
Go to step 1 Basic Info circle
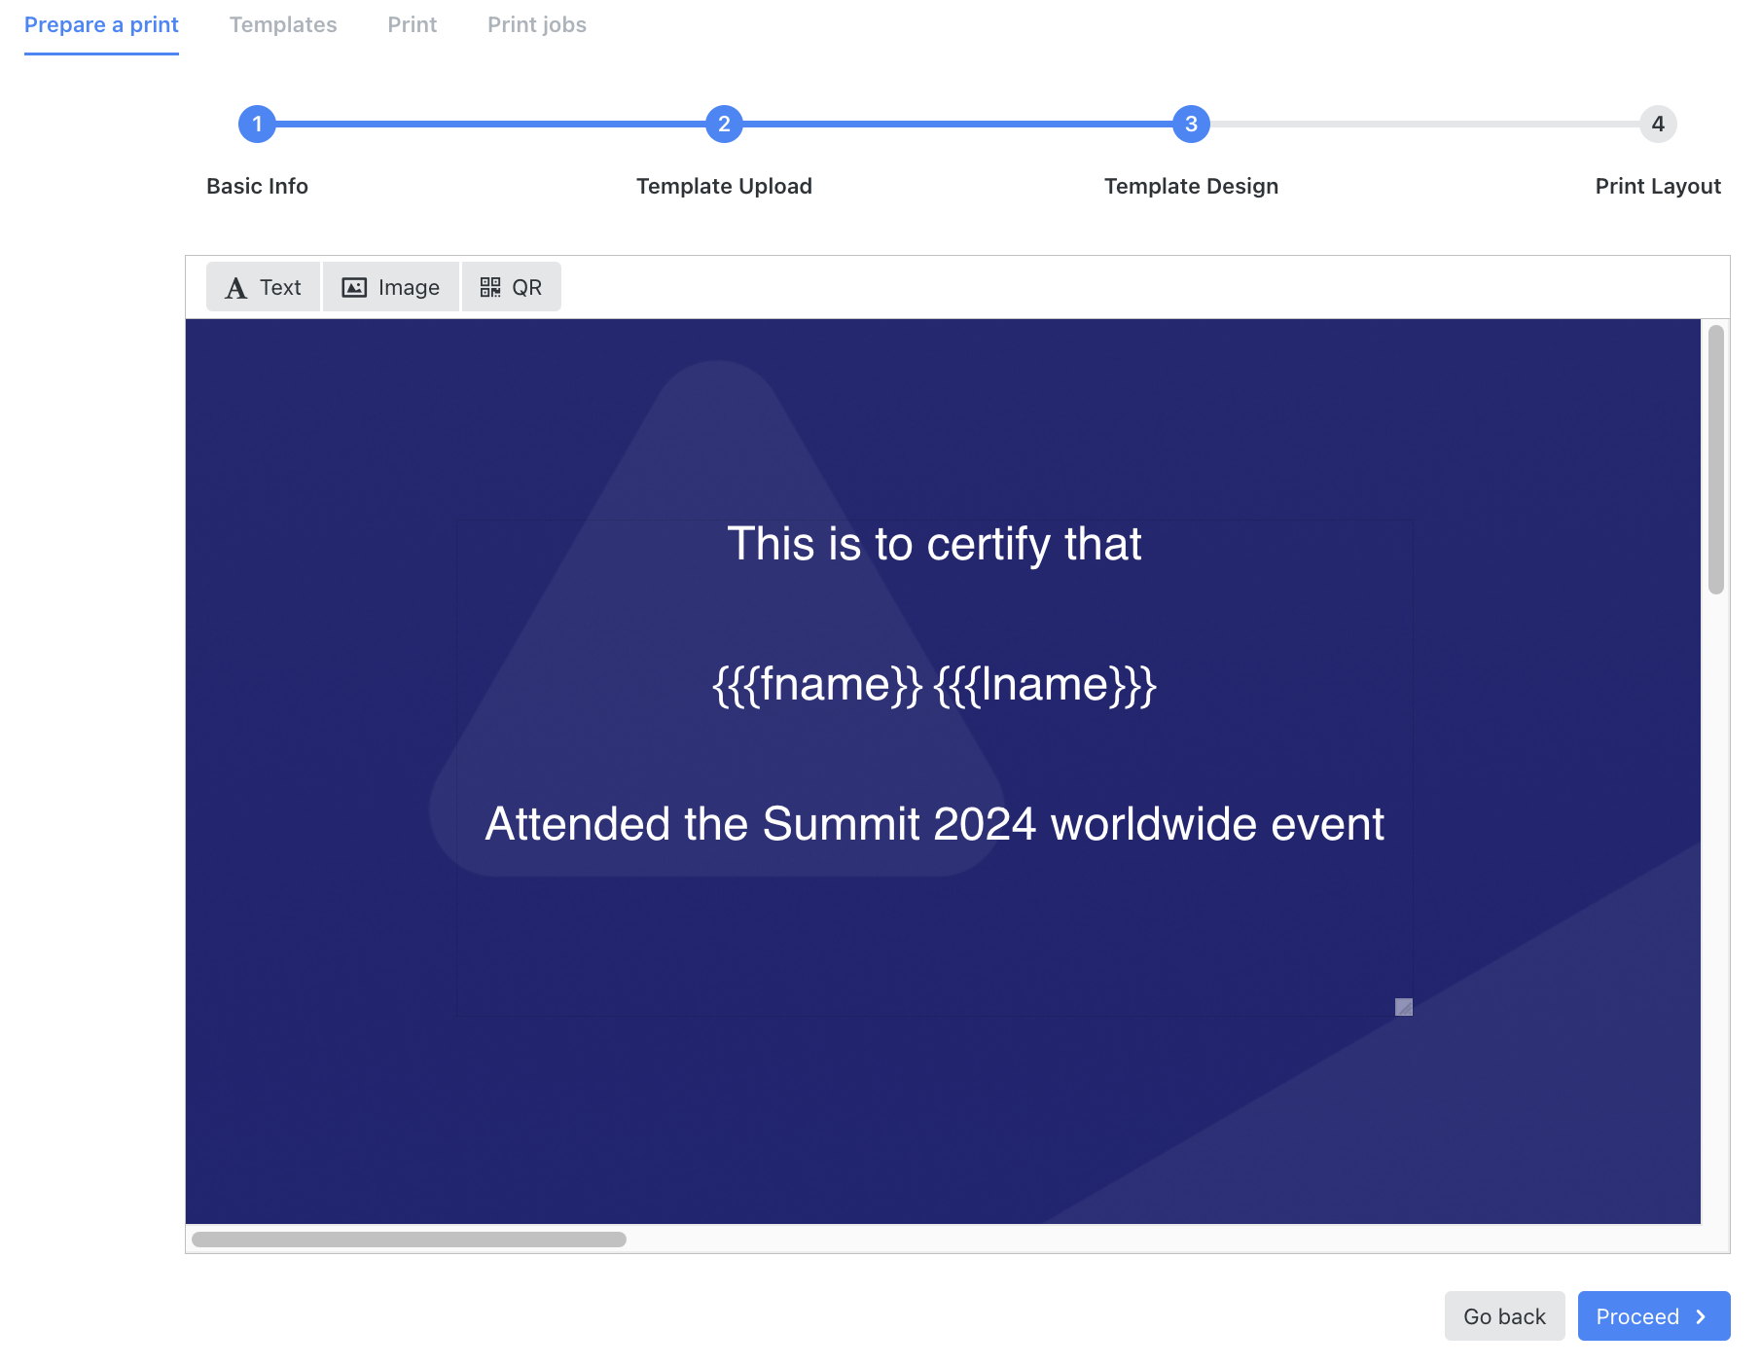(257, 125)
